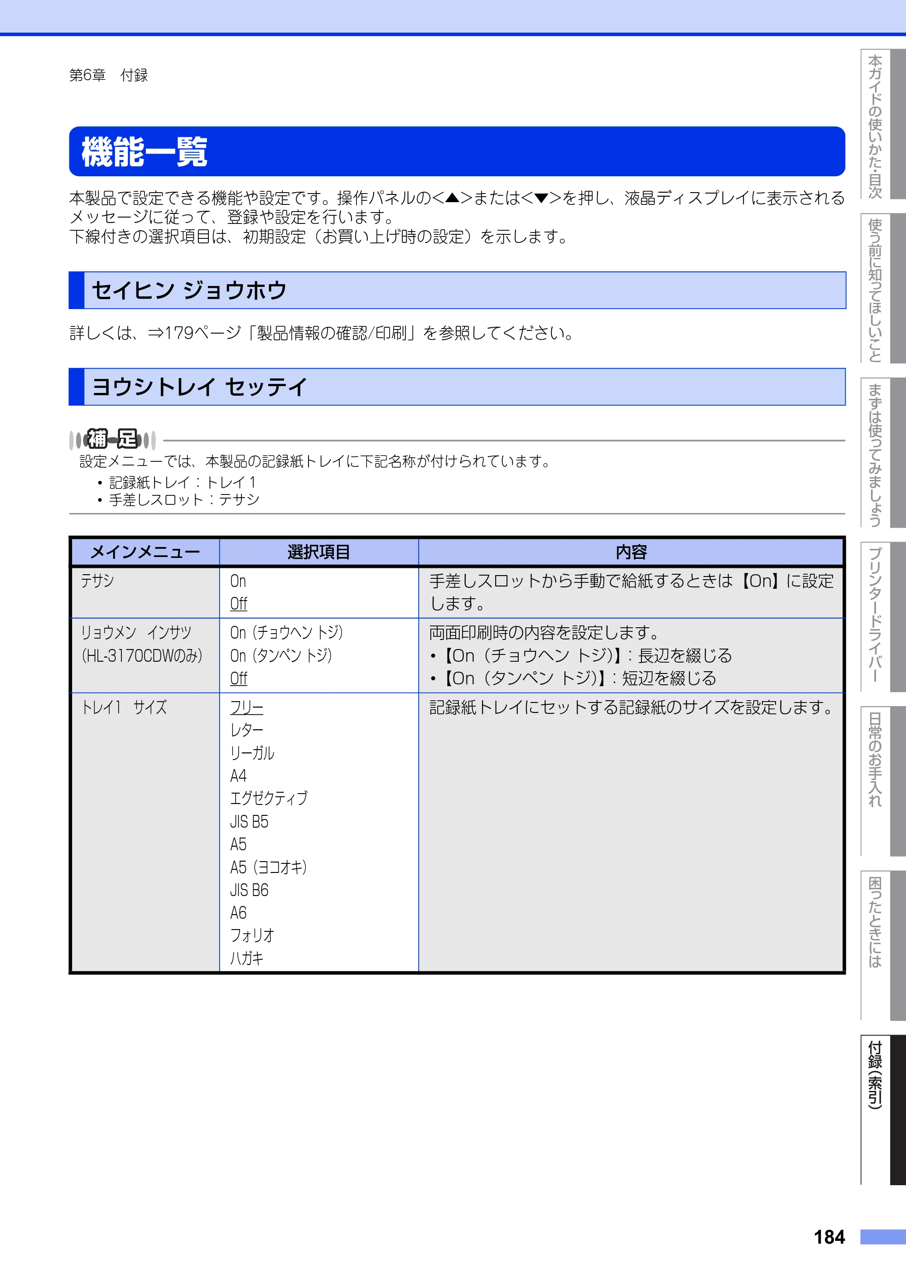
Task: Click the A6 size option
Action: click(x=238, y=913)
